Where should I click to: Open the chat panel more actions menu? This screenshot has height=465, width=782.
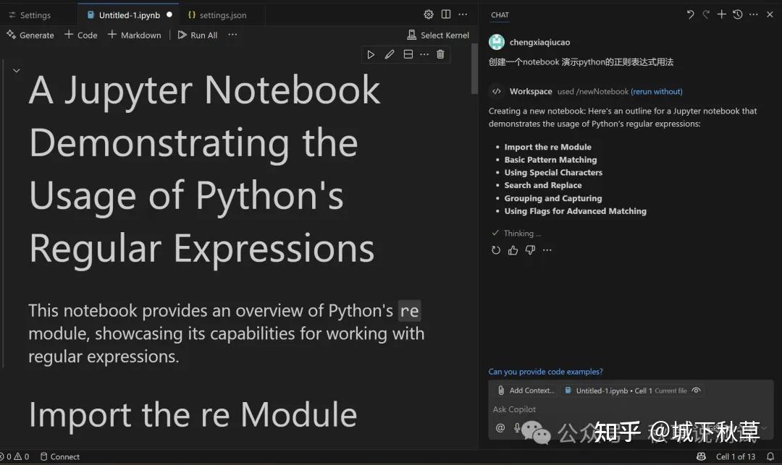pyautogui.click(x=752, y=14)
